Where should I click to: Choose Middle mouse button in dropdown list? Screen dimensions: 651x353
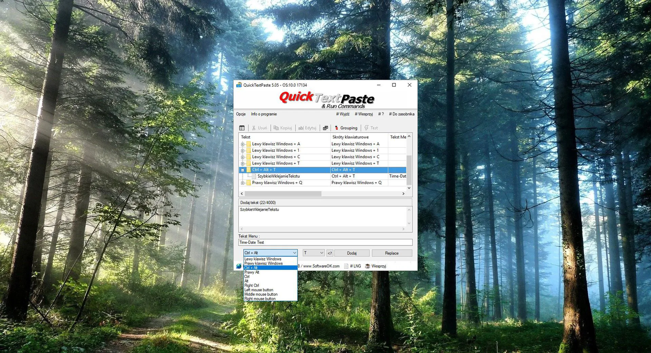(x=270, y=294)
